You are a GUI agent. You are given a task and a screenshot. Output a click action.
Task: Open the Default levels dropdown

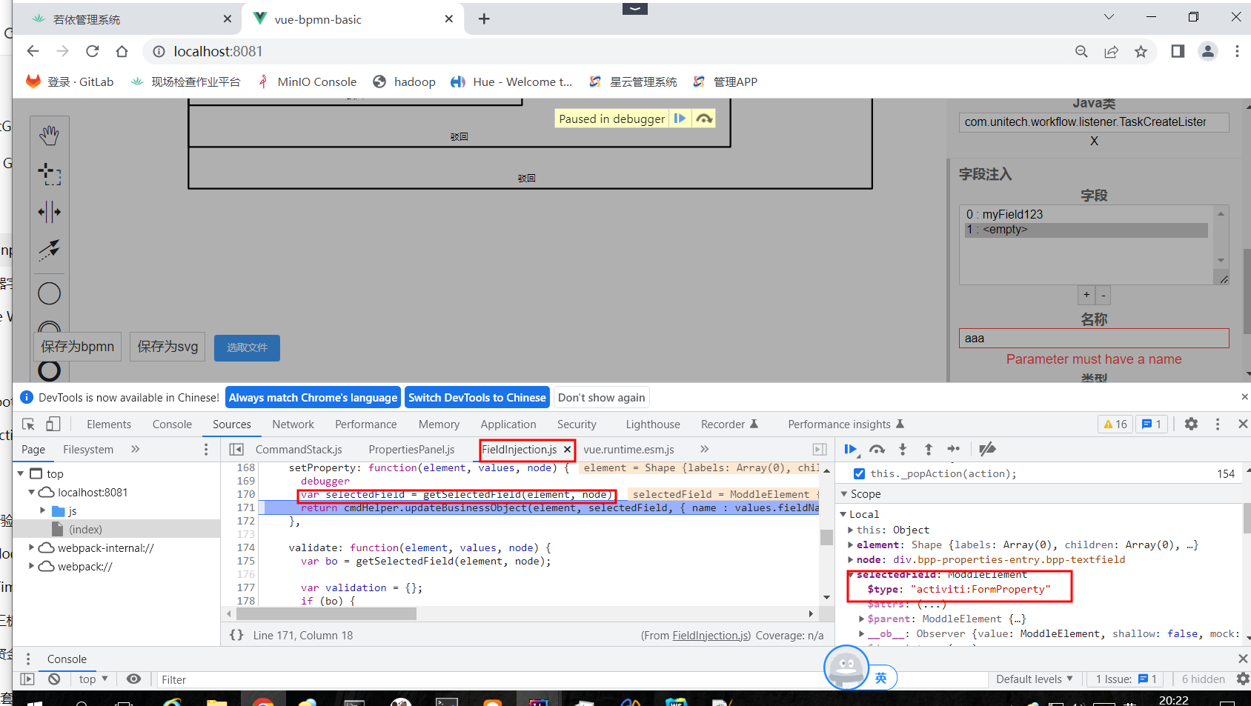[1034, 679]
